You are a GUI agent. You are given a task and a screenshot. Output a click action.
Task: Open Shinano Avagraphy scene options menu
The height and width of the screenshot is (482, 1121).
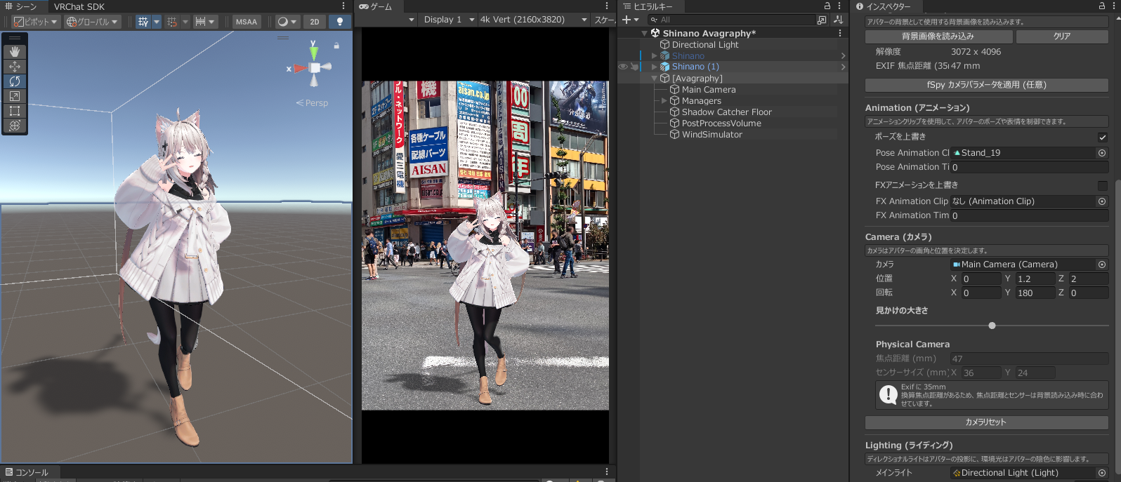840,33
